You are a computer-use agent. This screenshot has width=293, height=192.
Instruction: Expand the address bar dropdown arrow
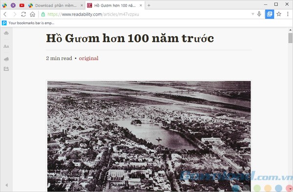[x=252, y=14]
